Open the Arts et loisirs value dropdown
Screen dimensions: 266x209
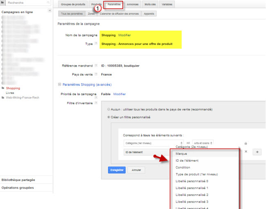(203, 142)
